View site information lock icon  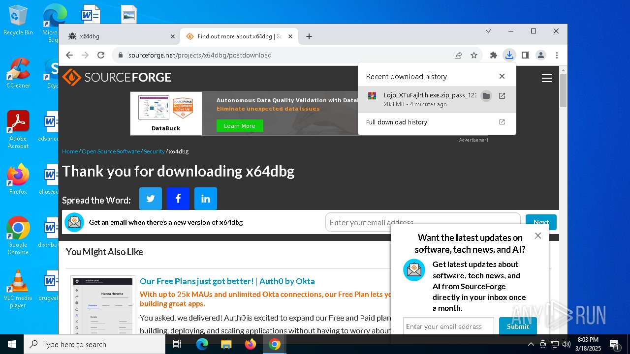click(x=121, y=55)
